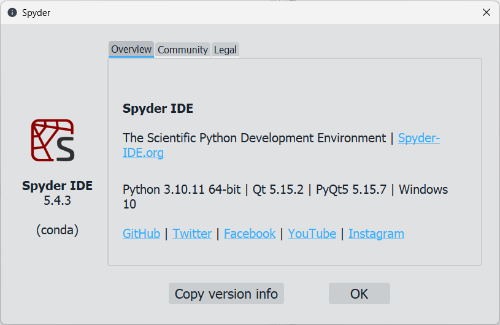500x325 pixels.
Task: Visit the GitHub link
Action: 141,234
